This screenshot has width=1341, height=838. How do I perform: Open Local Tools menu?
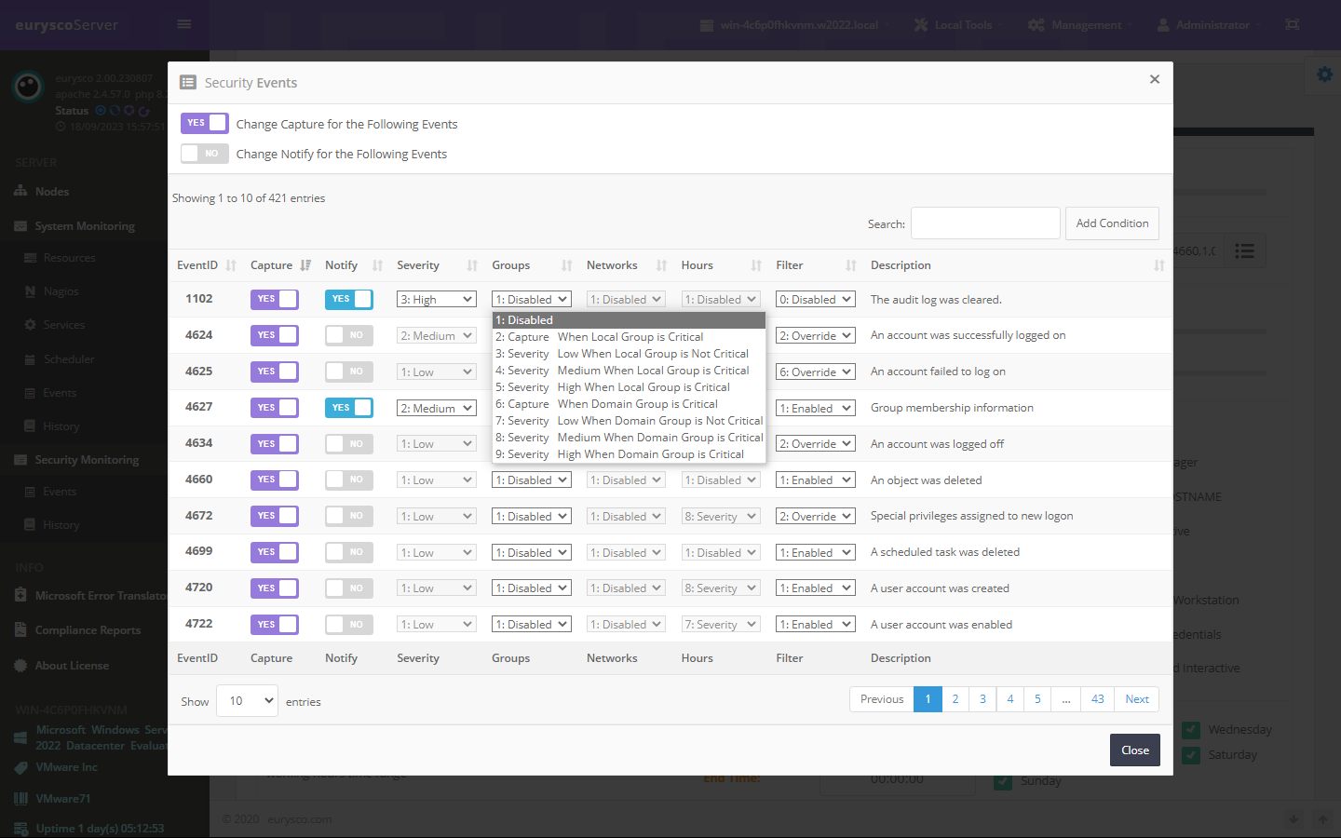pos(957,25)
